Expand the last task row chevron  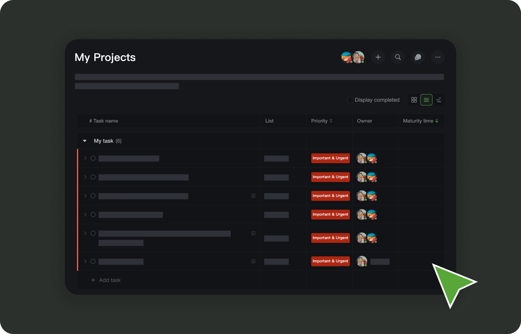[x=85, y=261]
